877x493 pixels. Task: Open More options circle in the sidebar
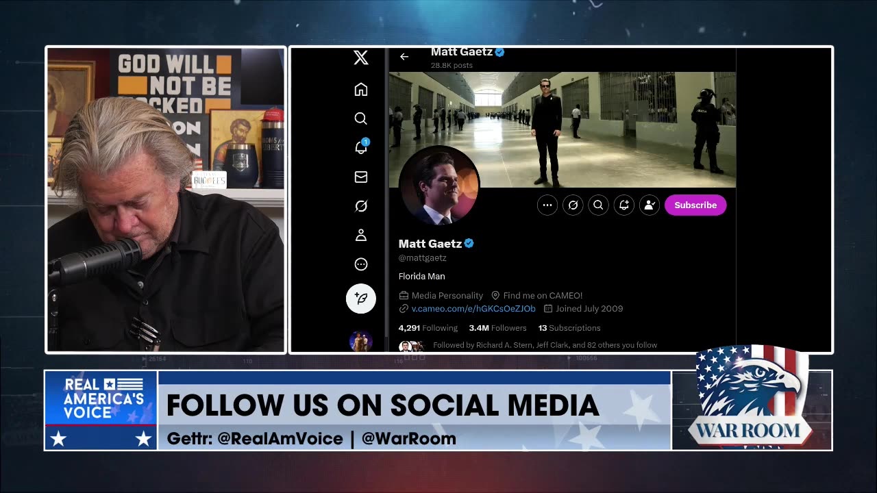point(361,264)
